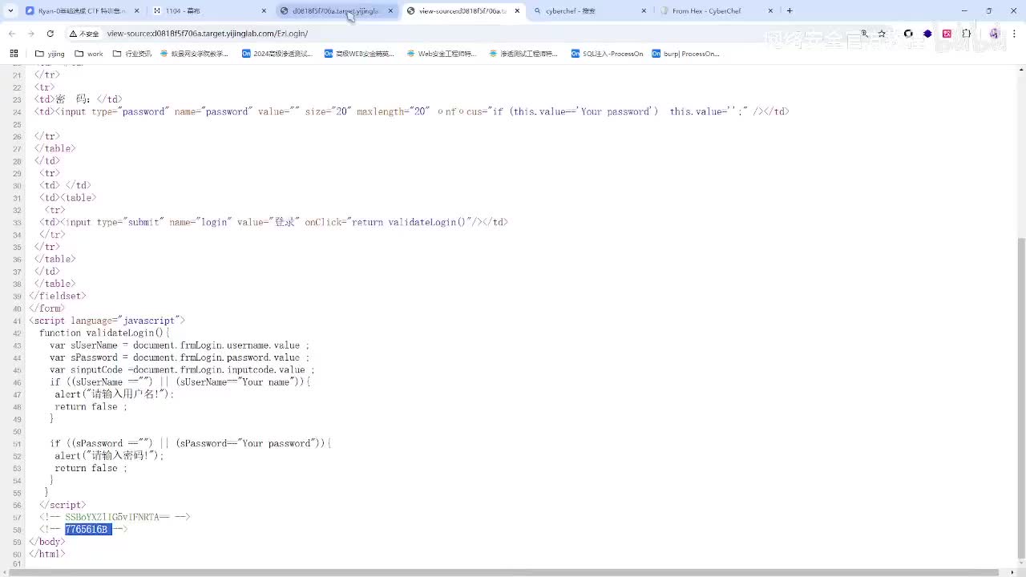Close the '1104' tab
1026x577 pixels.
point(265,11)
